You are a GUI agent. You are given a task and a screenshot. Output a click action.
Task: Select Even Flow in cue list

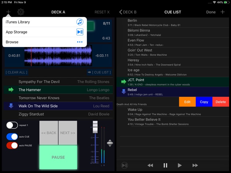click(x=173, y=42)
